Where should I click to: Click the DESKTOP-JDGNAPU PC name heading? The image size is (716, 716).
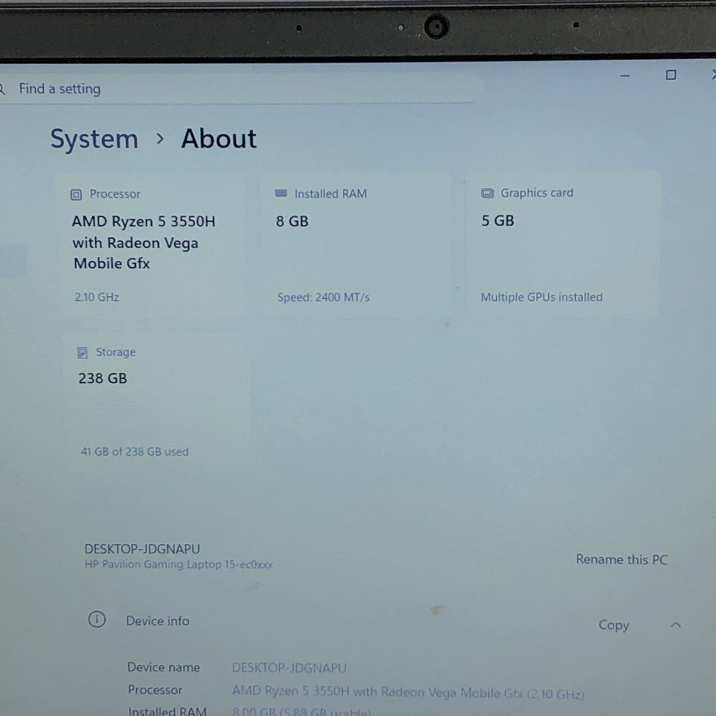(x=142, y=549)
